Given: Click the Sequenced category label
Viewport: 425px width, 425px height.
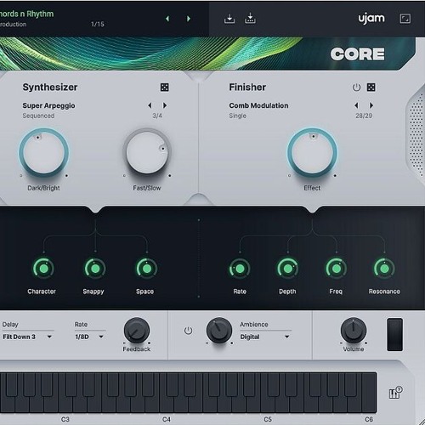Looking at the screenshot, I should coord(38,116).
